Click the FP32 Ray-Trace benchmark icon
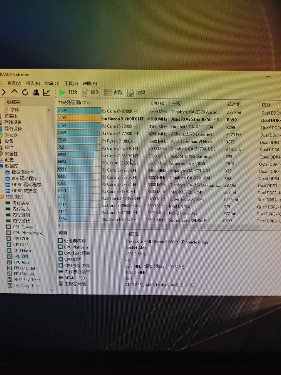Image resolution: width=281 pixels, height=375 pixels. [x=10, y=280]
